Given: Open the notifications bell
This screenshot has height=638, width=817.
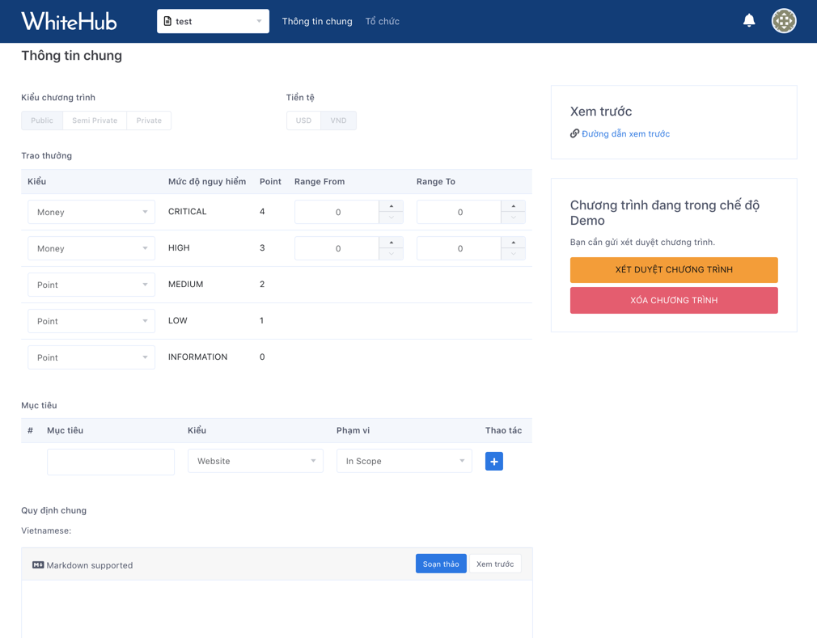Looking at the screenshot, I should [x=748, y=20].
